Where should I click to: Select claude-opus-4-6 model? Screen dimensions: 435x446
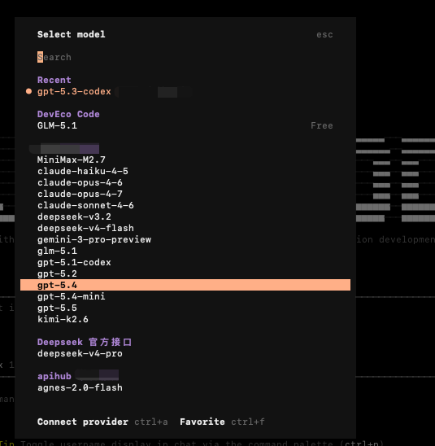80,182
